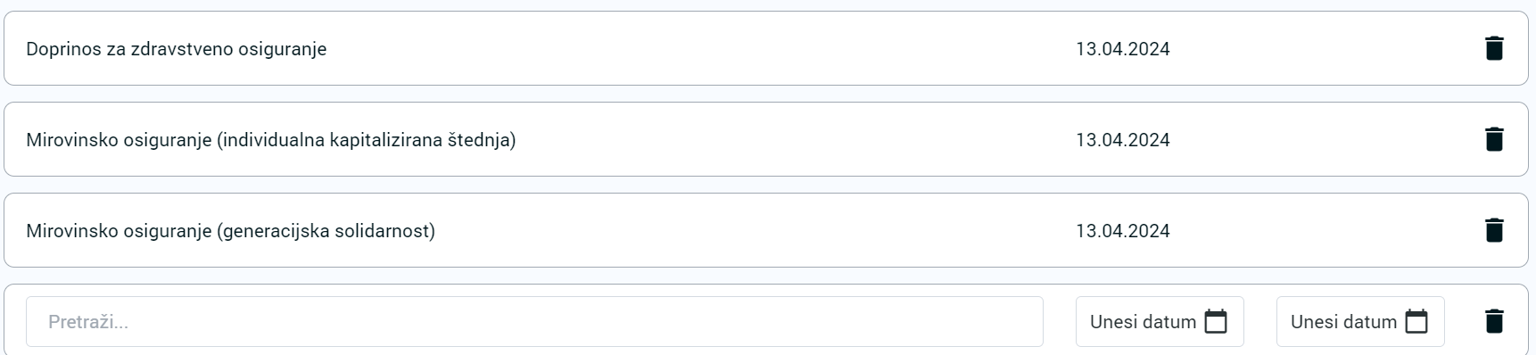
Task: Click the first Unesi datum placeholder text
Action: click(x=1143, y=322)
